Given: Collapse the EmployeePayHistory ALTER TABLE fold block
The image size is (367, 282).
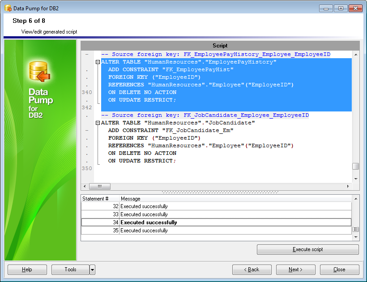Looking at the screenshot, I should click(x=98, y=62).
